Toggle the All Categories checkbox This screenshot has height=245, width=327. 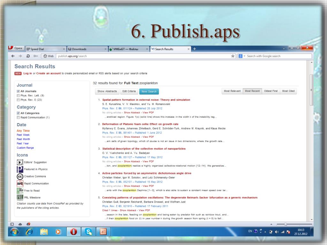pos(18,113)
